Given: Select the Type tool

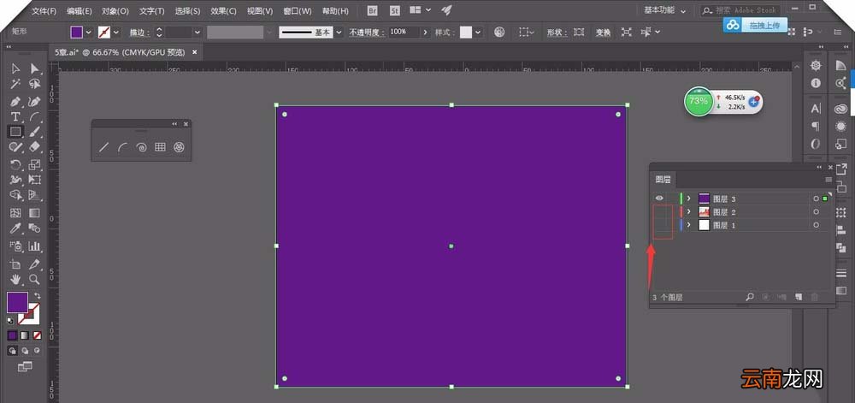Looking at the screenshot, I should 15,116.
